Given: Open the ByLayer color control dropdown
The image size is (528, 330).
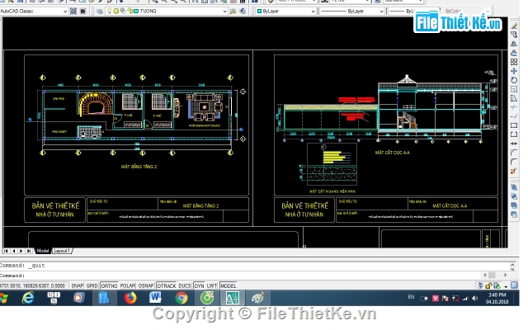Looking at the screenshot, I should (x=313, y=11).
